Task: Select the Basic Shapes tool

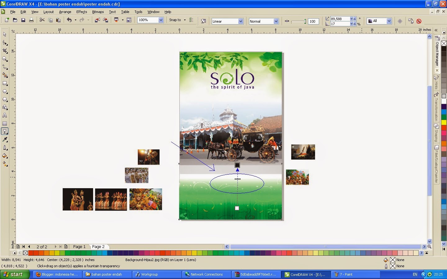Action: [5, 107]
